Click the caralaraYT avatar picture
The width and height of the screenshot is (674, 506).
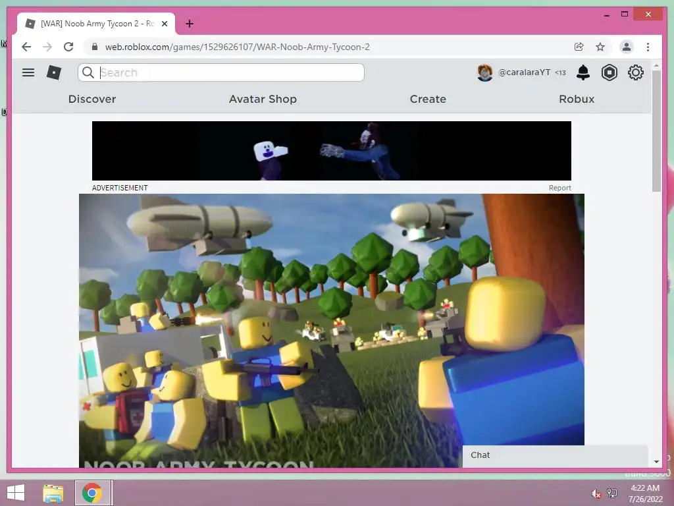click(x=485, y=72)
